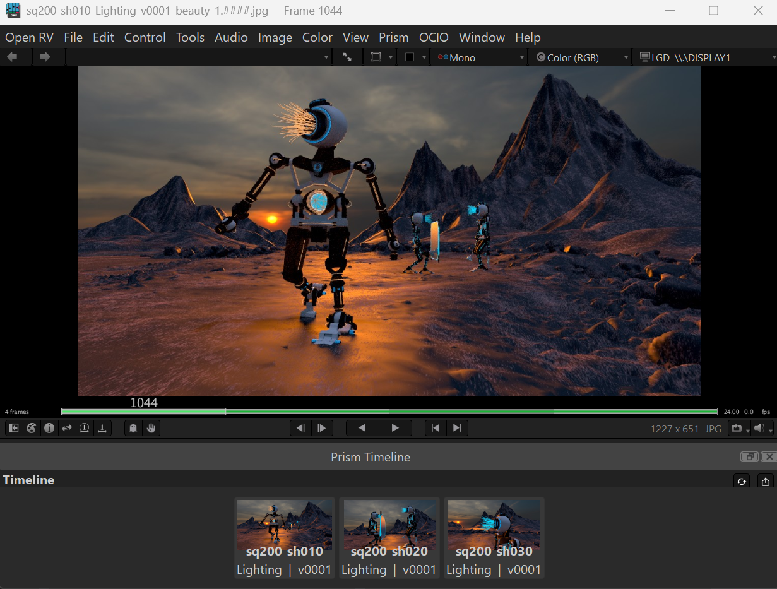Open the Color (RGB) channel dropdown
This screenshot has height=589, width=777.
tap(581, 57)
